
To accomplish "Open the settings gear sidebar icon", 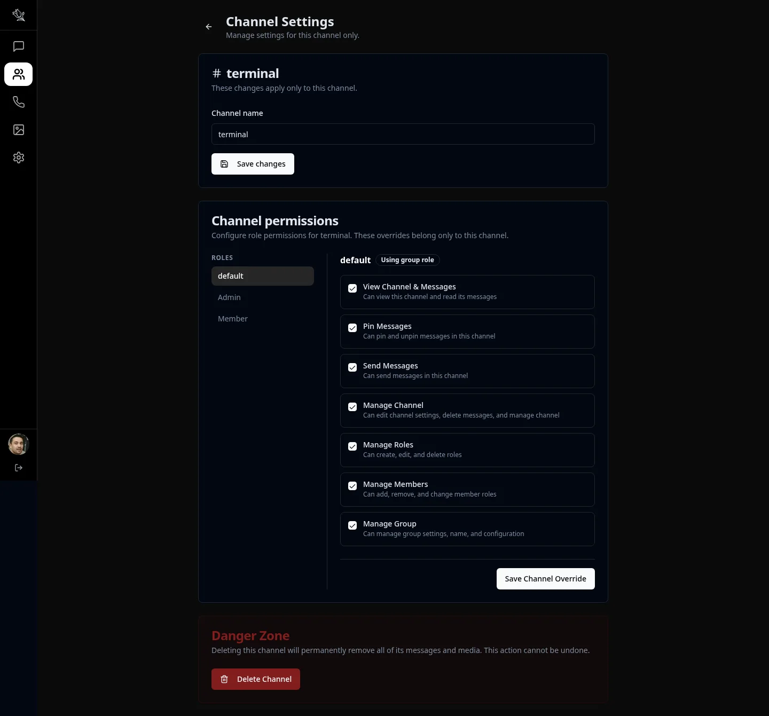I will click(19, 158).
